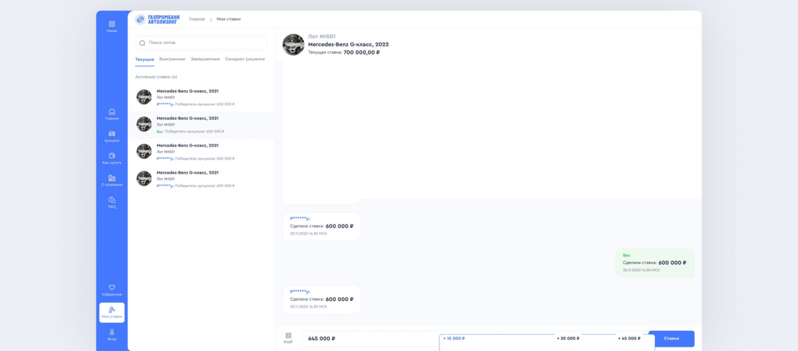
Task: Click the lot header car thumbnail
Action: coord(293,45)
